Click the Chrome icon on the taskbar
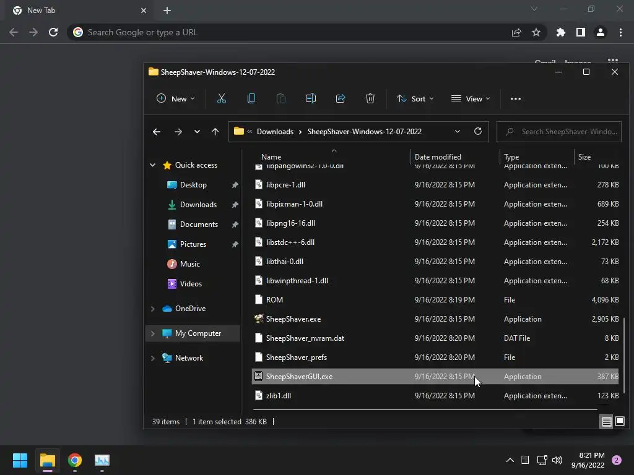 coord(75,460)
